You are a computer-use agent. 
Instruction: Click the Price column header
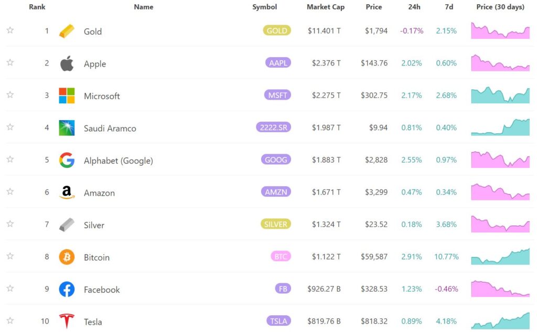tap(374, 7)
